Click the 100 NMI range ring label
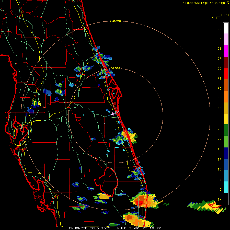230x230 pixels. [116, 21]
